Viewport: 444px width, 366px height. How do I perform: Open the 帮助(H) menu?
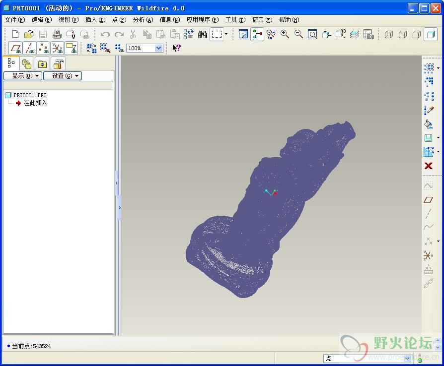pos(289,20)
